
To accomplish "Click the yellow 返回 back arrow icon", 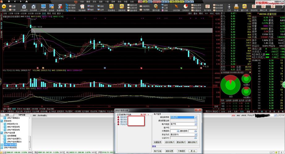I will pyautogui.click(x=4, y=7).
